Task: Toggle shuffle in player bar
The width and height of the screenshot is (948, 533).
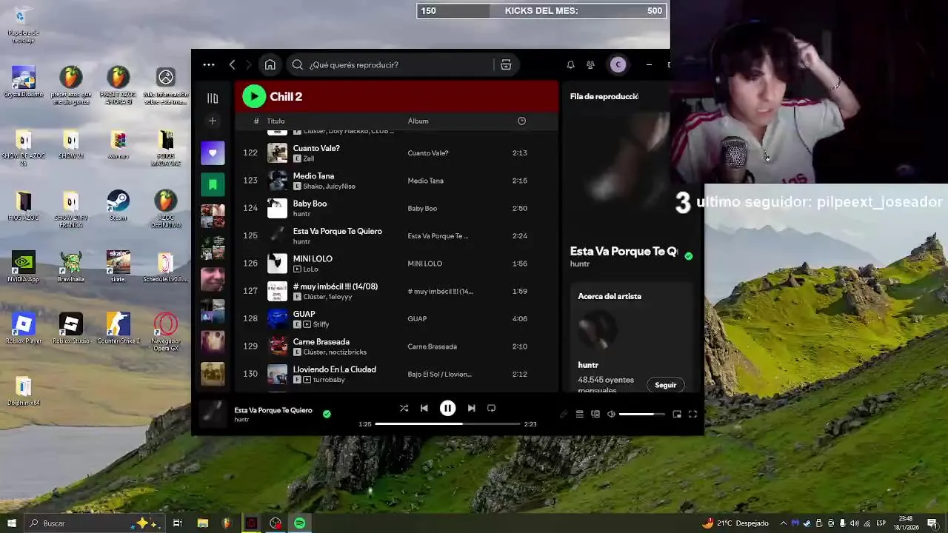Action: tap(404, 408)
